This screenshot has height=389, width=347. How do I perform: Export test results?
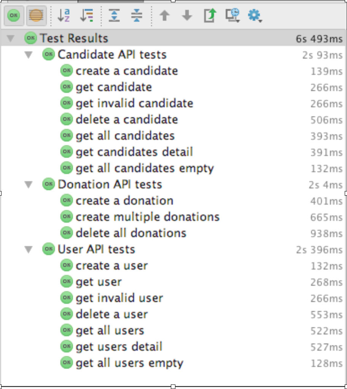tap(210, 16)
